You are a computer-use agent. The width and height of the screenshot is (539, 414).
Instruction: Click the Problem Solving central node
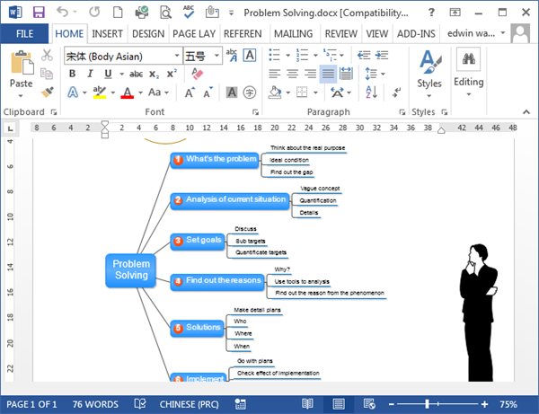click(x=130, y=269)
